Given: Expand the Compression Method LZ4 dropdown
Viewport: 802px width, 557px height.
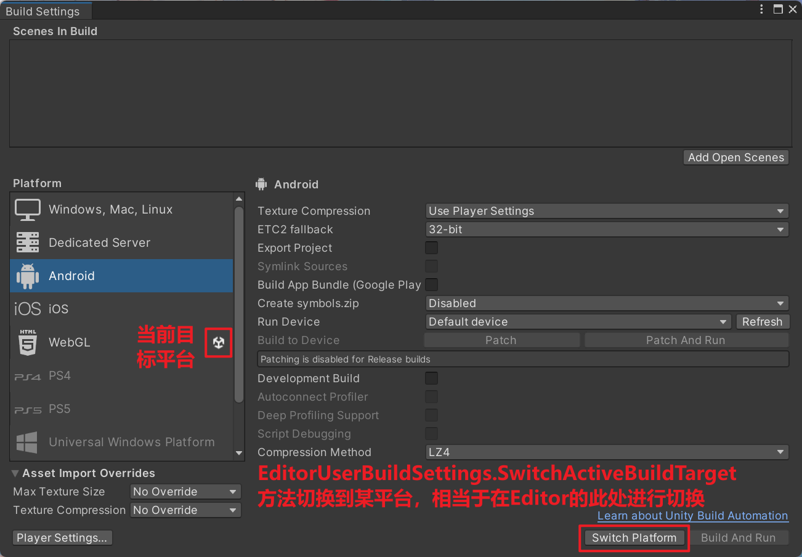Looking at the screenshot, I should (x=607, y=452).
